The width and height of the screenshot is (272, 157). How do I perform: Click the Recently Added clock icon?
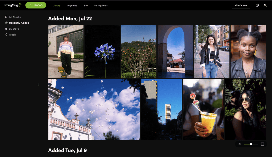click(7, 23)
